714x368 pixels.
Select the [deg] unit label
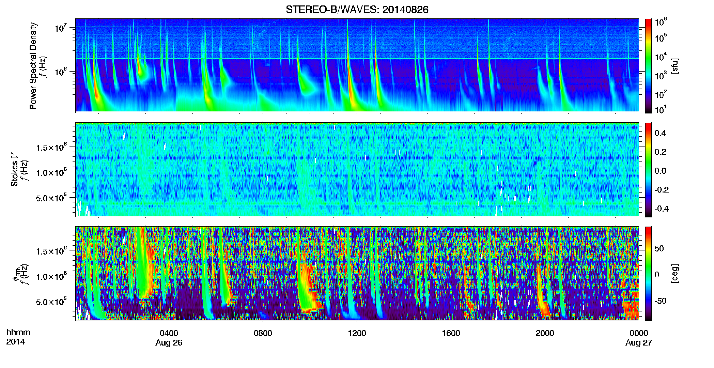pos(674,274)
